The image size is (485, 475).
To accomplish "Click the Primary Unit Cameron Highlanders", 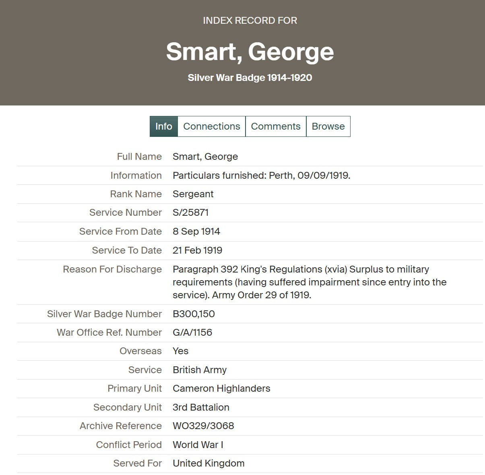I will click(x=221, y=388).
